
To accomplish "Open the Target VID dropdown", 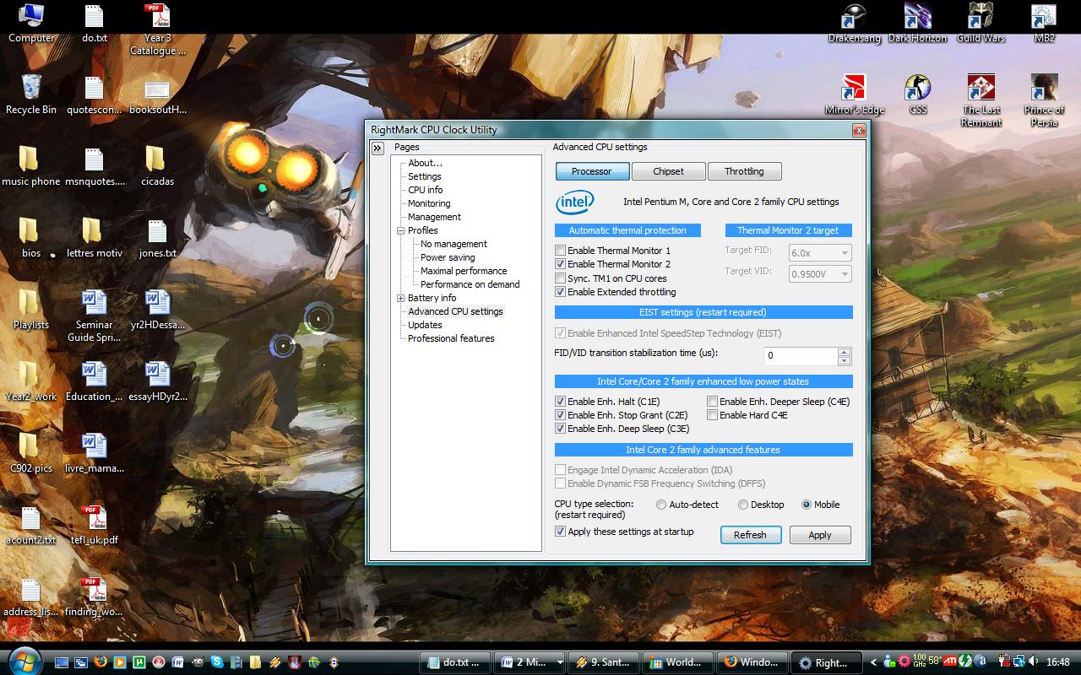I will 819,273.
